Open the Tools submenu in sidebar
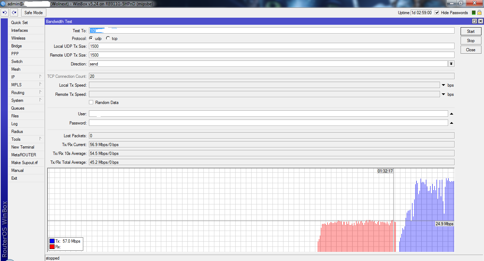 pyautogui.click(x=16, y=139)
